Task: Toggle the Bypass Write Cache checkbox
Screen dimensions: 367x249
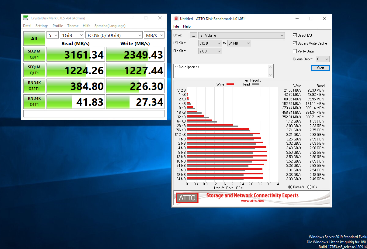Action: pyautogui.click(x=295, y=43)
